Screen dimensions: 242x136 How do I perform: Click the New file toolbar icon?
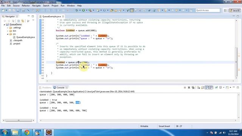tap(3, 10)
